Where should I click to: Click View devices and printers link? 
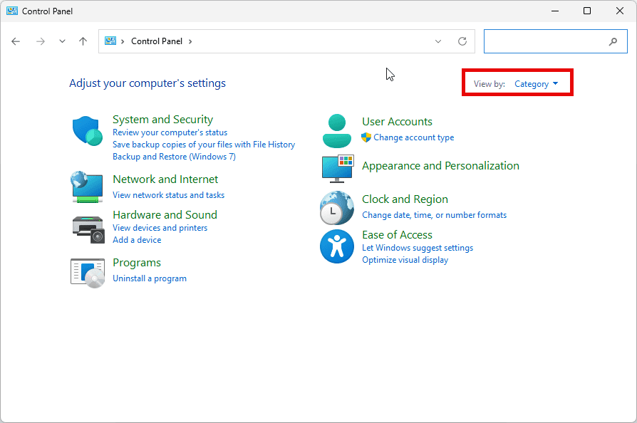[160, 228]
